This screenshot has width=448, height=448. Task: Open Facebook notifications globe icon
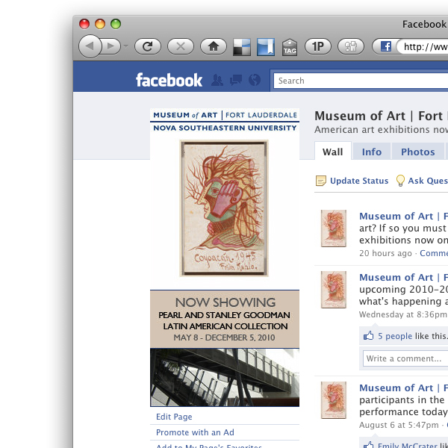point(255,80)
